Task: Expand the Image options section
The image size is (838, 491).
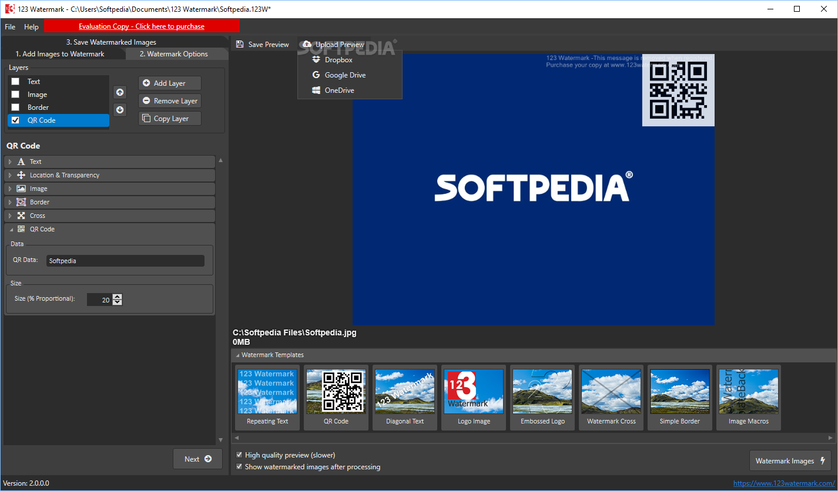Action: click(10, 189)
